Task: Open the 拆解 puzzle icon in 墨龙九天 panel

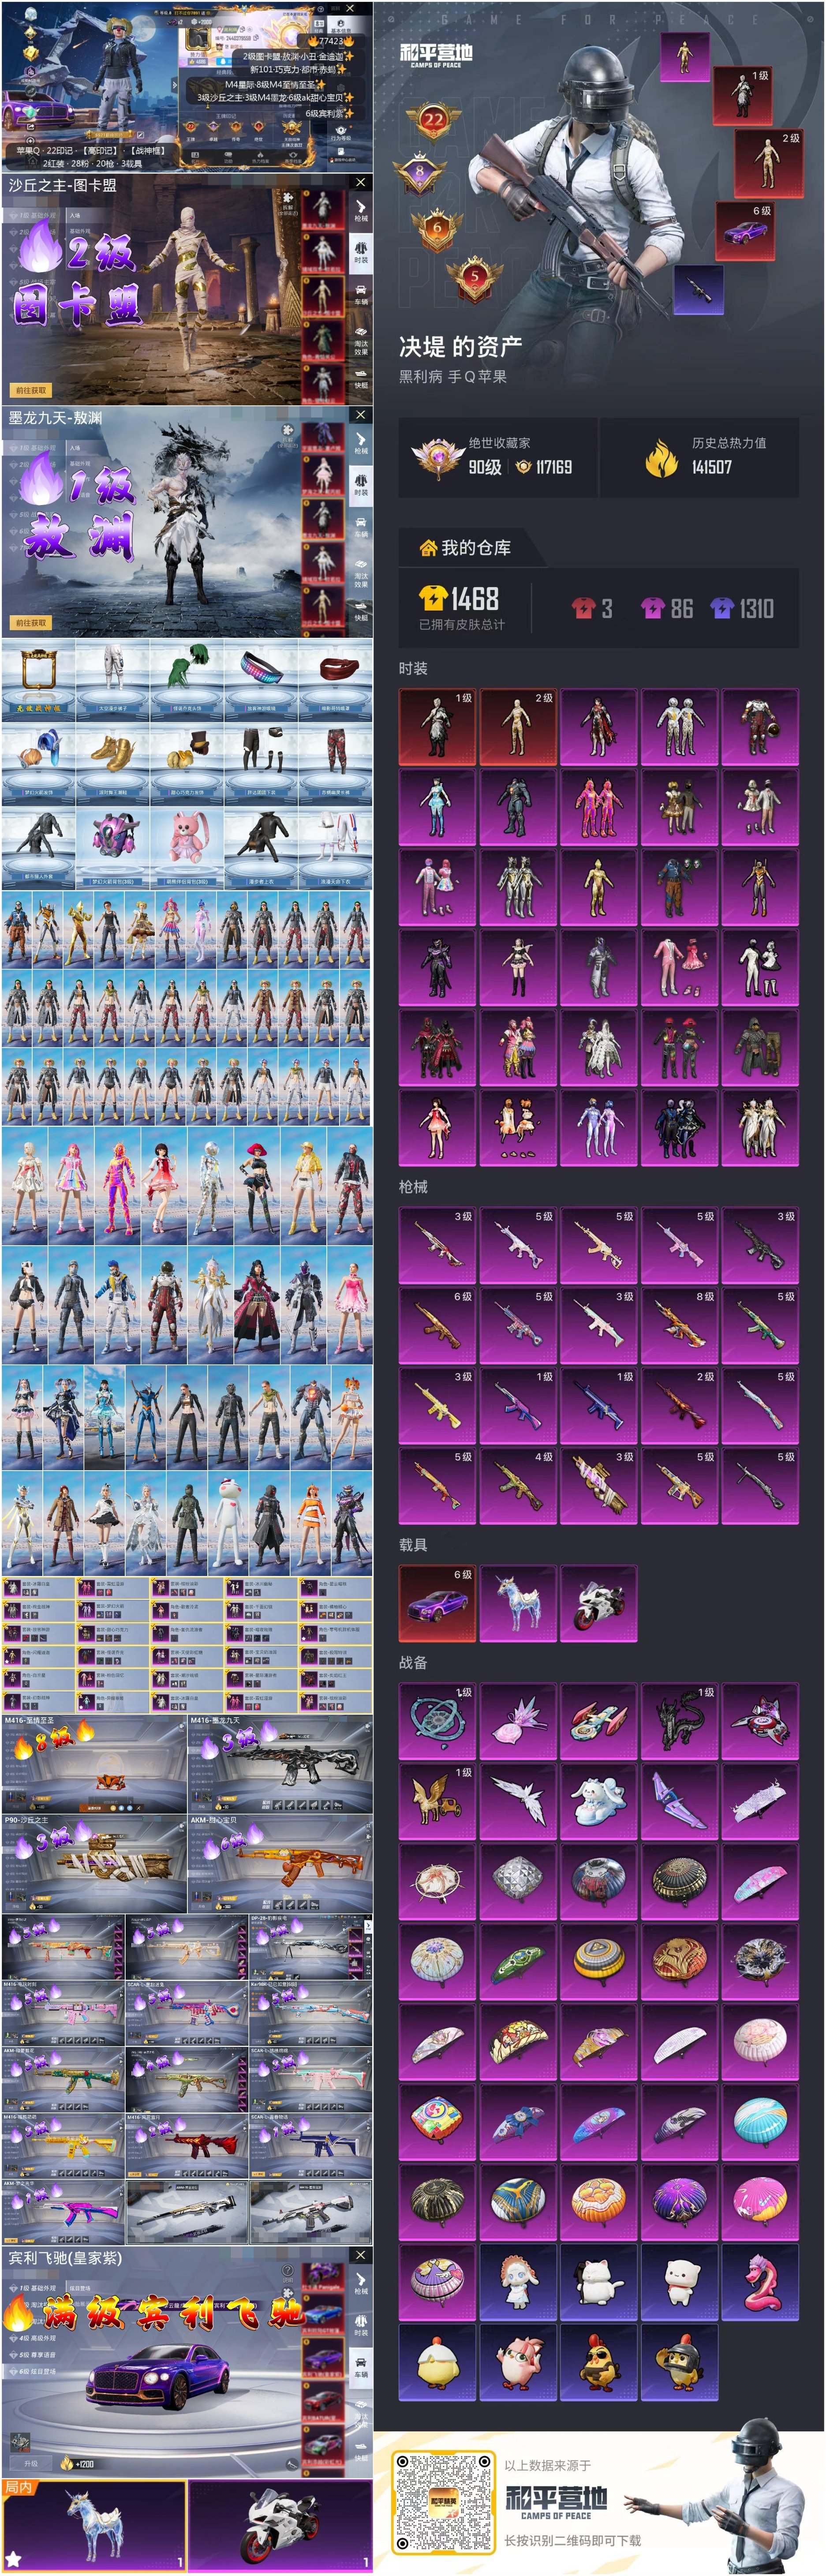Action: 288,435
